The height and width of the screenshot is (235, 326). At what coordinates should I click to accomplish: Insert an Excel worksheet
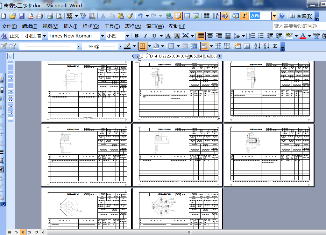[x=196, y=16]
